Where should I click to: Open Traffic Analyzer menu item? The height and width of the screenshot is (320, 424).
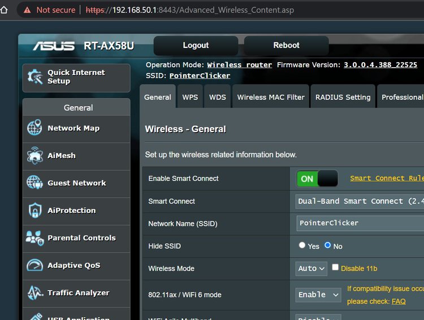(76, 293)
